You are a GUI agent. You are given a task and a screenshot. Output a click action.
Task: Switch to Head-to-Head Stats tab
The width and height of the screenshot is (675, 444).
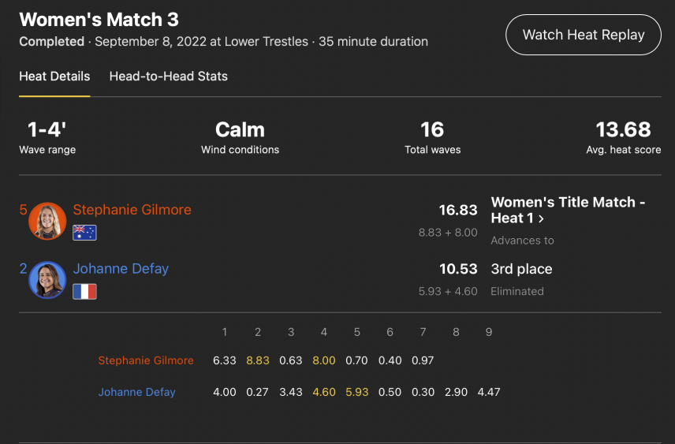(168, 76)
